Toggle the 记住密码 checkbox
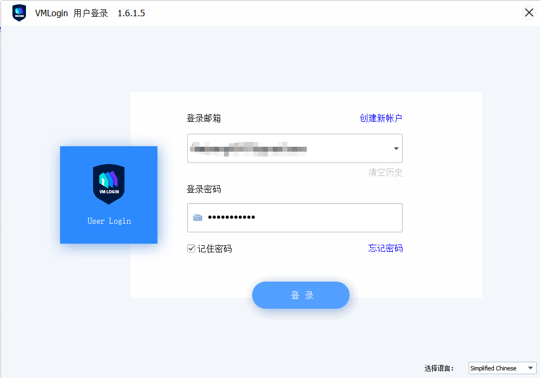 191,248
